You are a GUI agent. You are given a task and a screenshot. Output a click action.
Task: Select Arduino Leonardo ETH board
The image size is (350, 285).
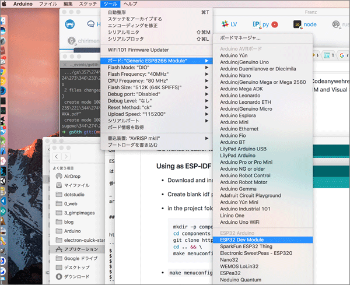click(x=262, y=102)
